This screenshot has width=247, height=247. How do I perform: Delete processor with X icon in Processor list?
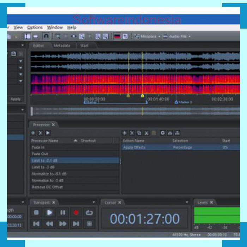point(40,133)
